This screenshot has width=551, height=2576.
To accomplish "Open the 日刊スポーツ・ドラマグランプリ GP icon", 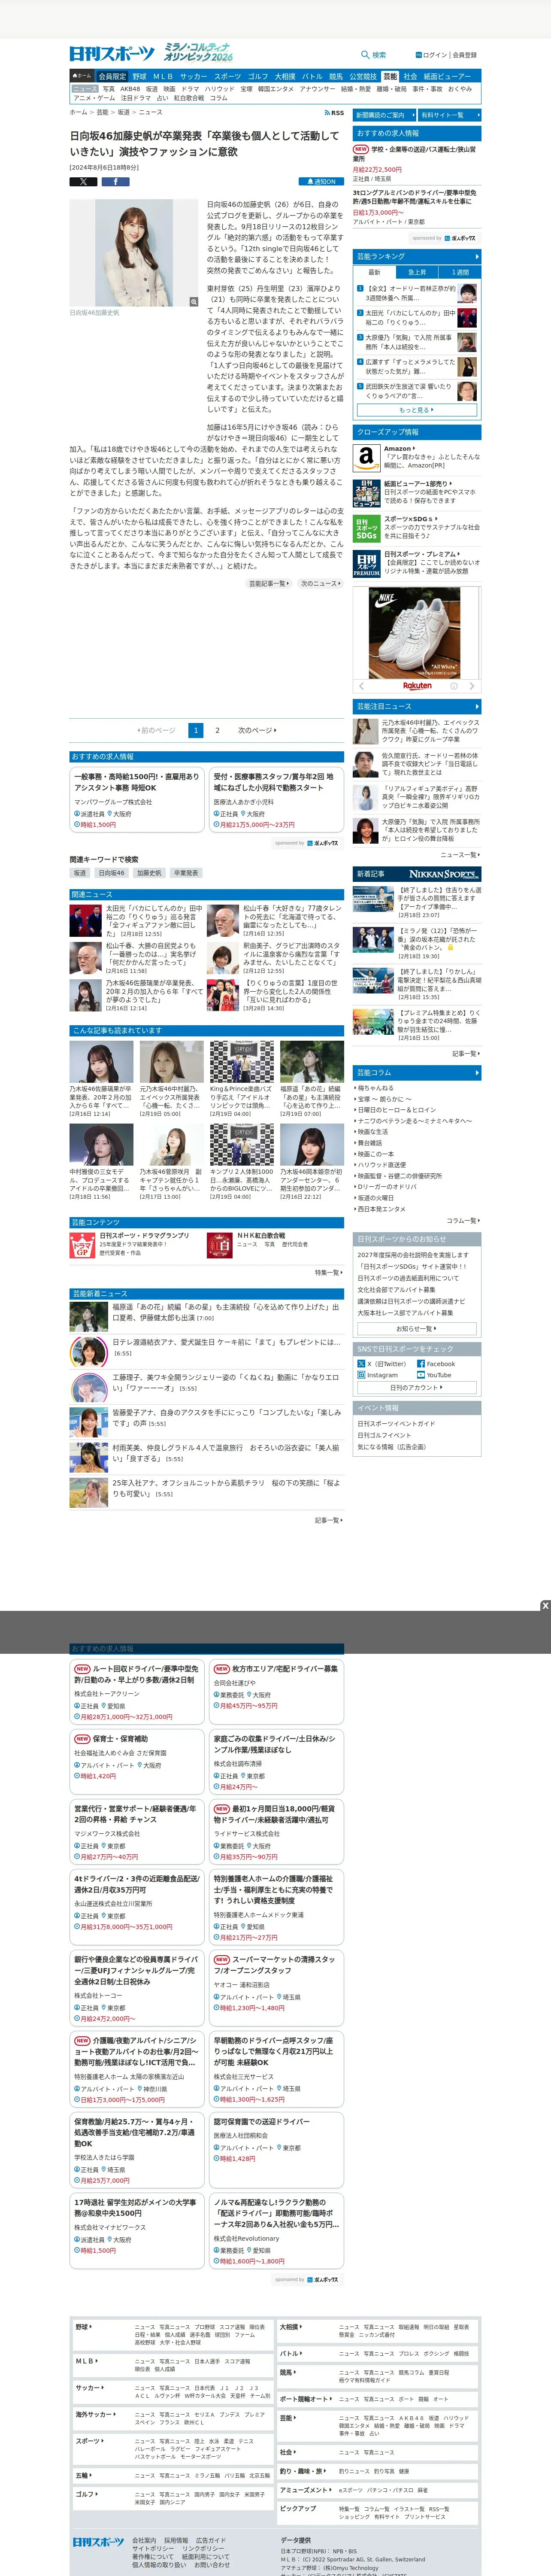I will [82, 1245].
